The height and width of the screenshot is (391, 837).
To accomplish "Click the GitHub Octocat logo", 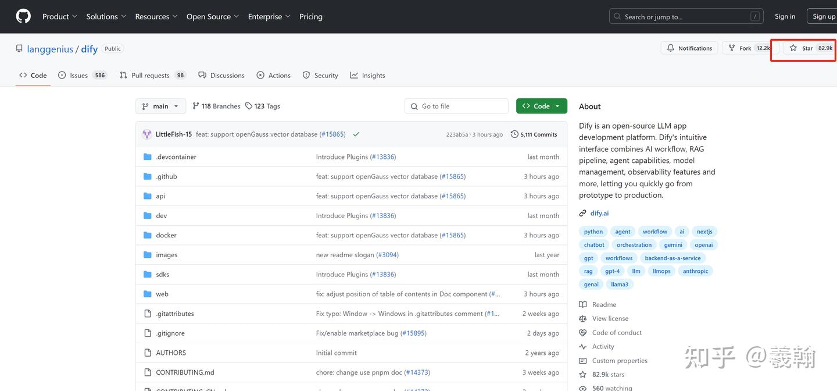I will click(x=23, y=16).
